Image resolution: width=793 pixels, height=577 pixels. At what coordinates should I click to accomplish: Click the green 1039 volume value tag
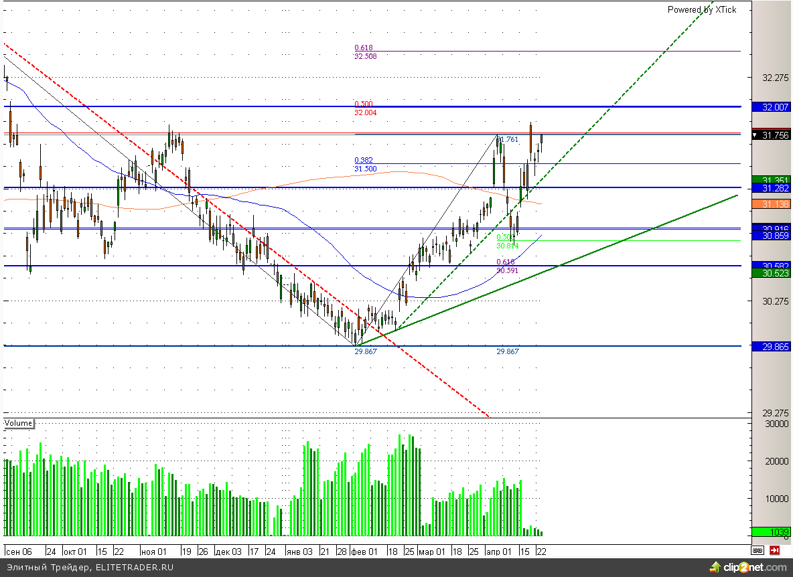(772, 531)
